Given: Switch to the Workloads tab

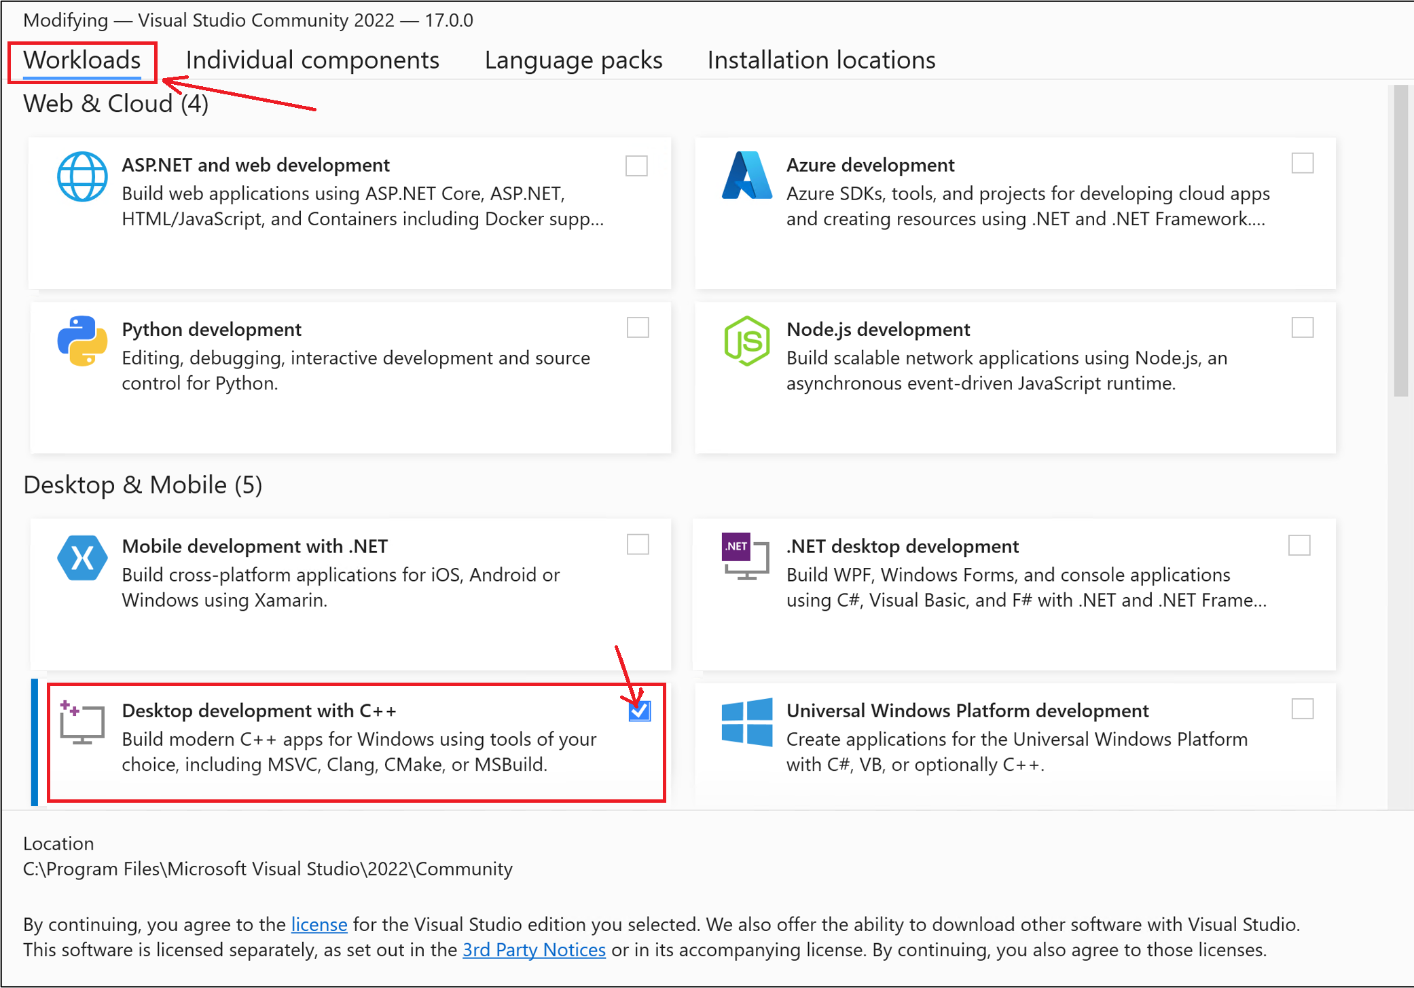Looking at the screenshot, I should point(81,60).
